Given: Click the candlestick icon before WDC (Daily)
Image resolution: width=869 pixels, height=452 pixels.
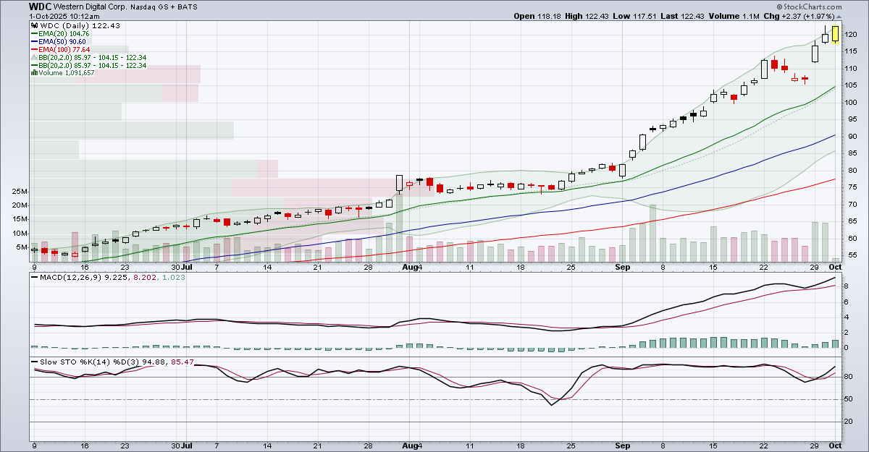Looking at the screenshot, I should [33, 25].
